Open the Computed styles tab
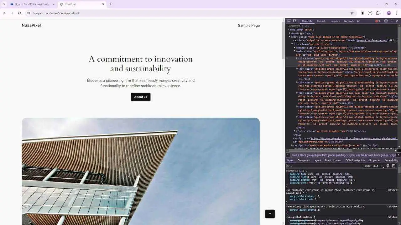 303,160
